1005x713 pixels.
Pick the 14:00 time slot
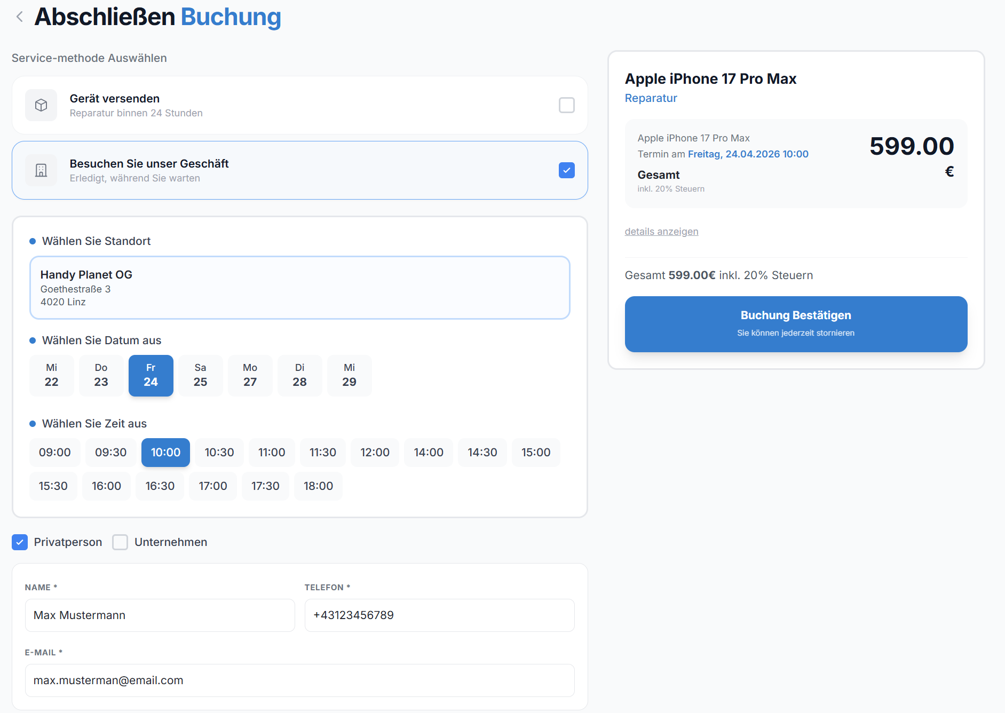coord(429,453)
